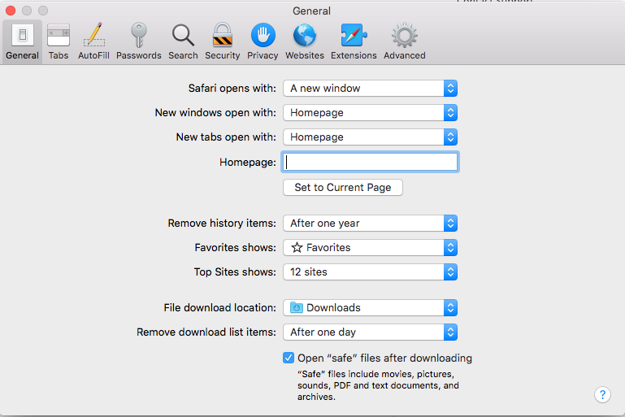This screenshot has width=625, height=417.
Task: Click the "Top Sites shows:" label
Action: [x=235, y=271]
